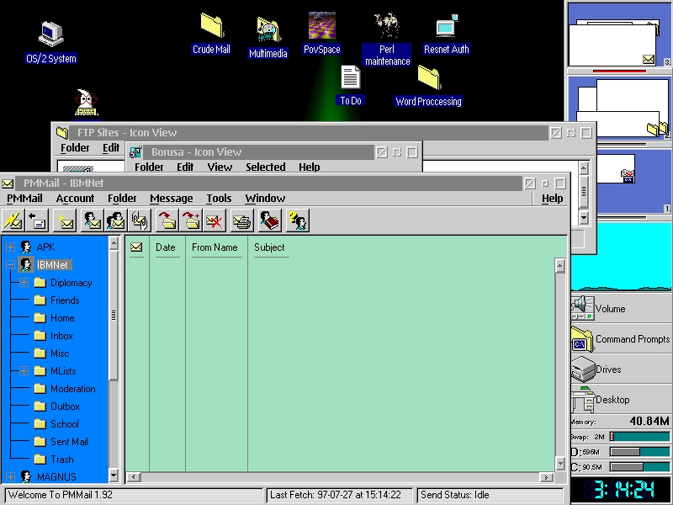Click the move message to folder icon
The width and height of the screenshot is (673, 505).
pos(167,221)
